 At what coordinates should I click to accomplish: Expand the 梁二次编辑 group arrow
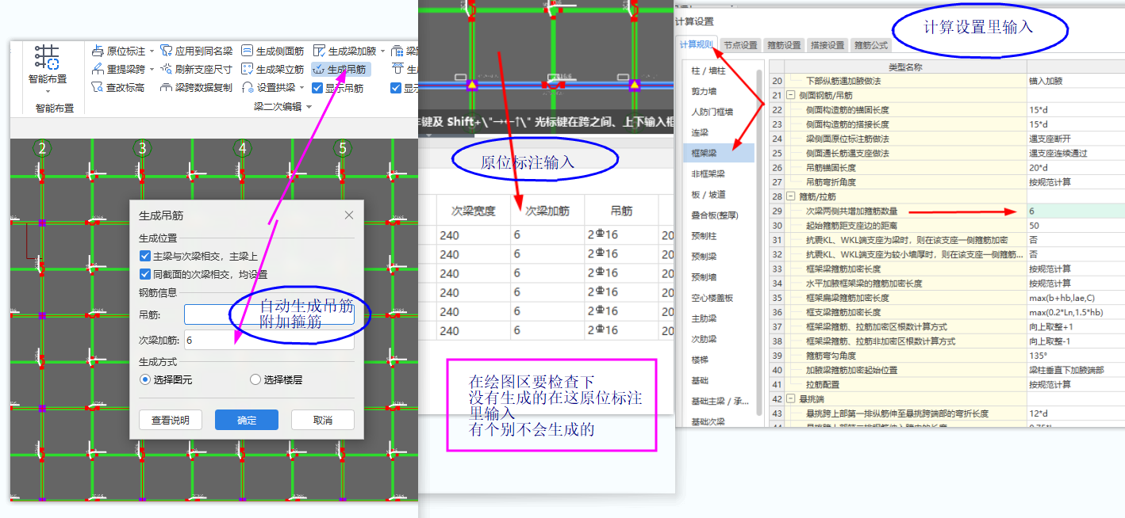click(309, 107)
